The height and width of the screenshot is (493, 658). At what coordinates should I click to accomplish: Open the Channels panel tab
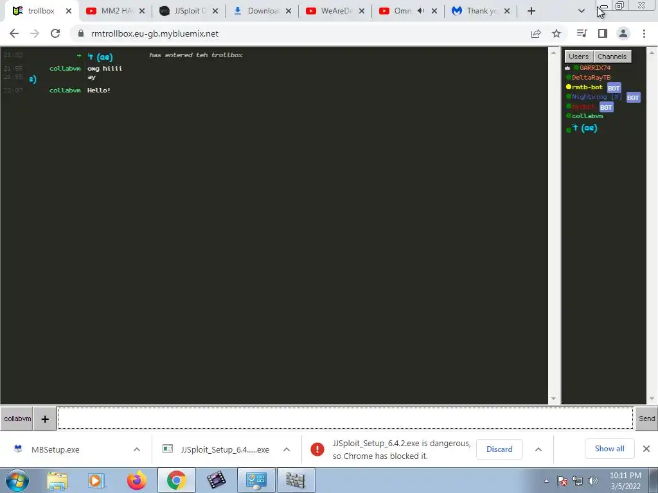pos(612,56)
